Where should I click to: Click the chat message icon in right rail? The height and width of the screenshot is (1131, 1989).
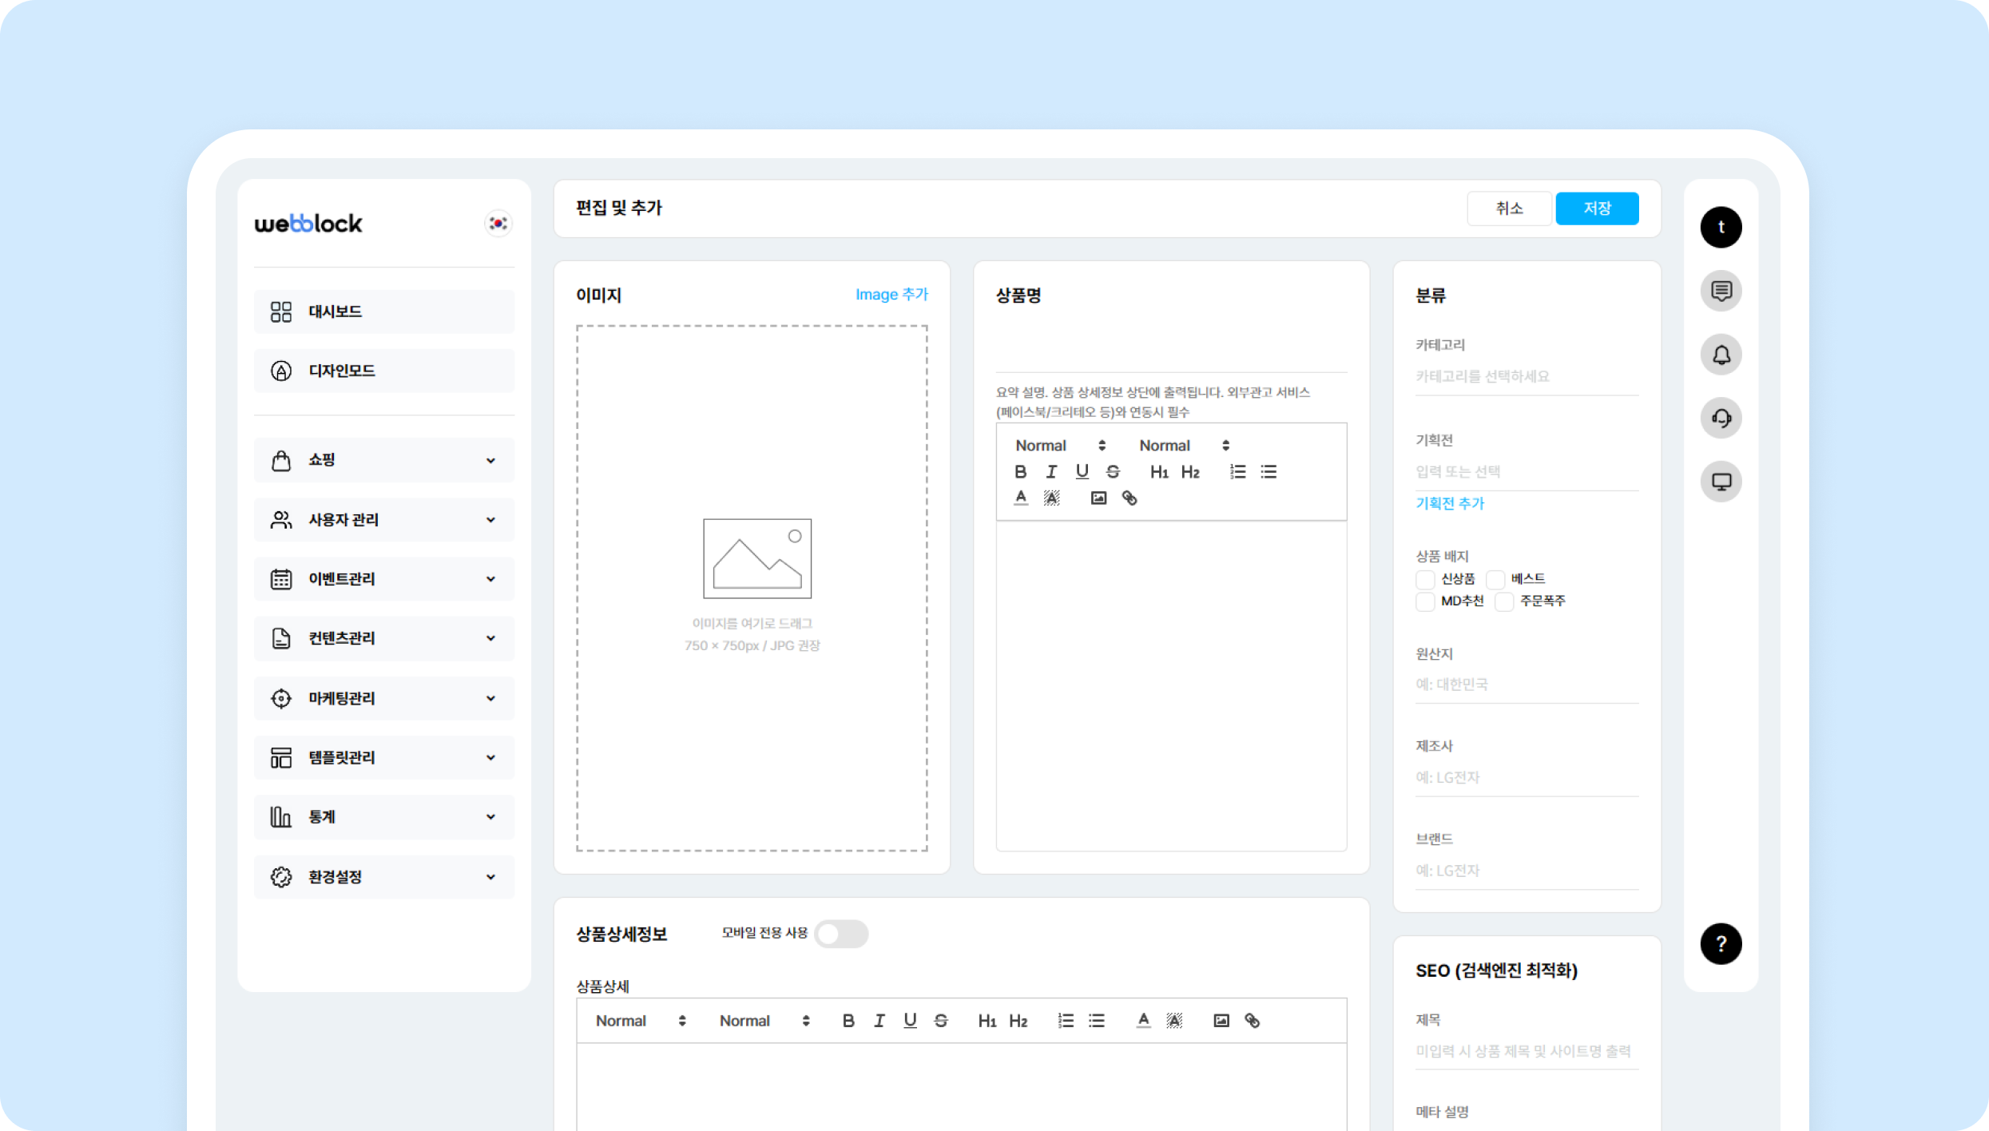click(1721, 291)
